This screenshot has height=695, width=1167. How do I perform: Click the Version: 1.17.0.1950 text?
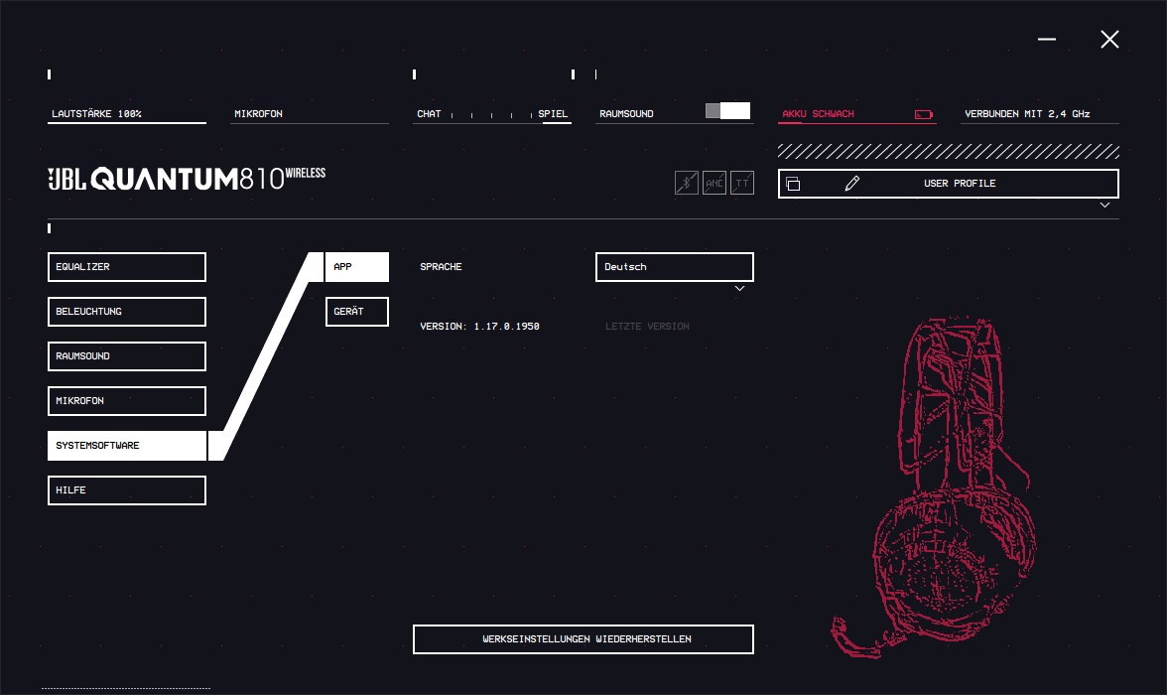coord(479,327)
